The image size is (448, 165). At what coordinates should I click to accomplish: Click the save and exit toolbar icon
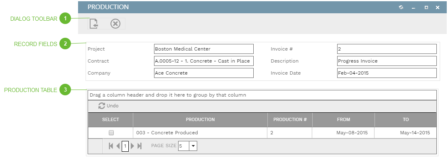pos(94,24)
